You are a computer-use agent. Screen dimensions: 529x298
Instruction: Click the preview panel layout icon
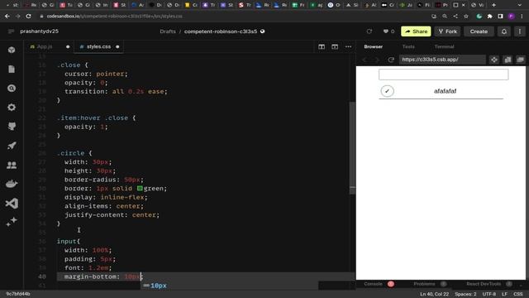[x=335, y=46]
